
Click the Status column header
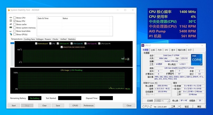(85, 18)
